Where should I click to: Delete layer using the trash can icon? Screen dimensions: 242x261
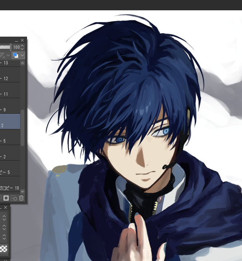(21, 198)
